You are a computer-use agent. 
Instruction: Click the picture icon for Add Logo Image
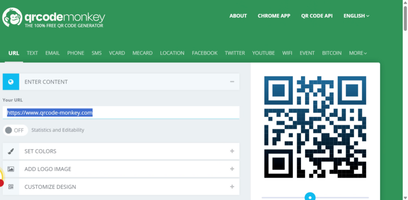click(x=11, y=169)
